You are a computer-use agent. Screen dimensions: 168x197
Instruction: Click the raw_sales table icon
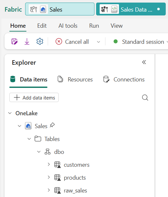pos(57,191)
